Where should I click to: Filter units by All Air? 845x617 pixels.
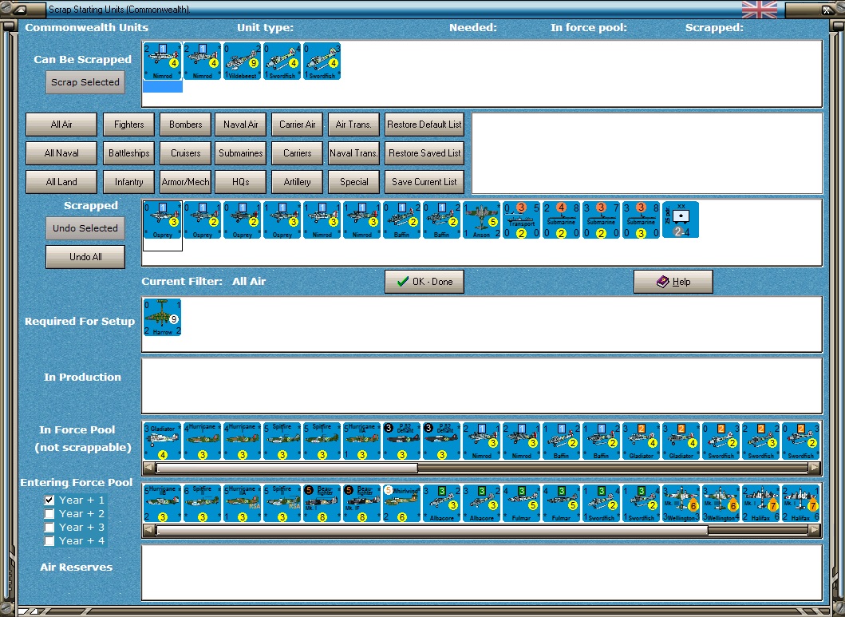(61, 125)
